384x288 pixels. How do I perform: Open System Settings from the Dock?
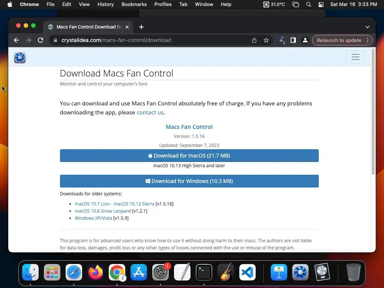click(160, 272)
